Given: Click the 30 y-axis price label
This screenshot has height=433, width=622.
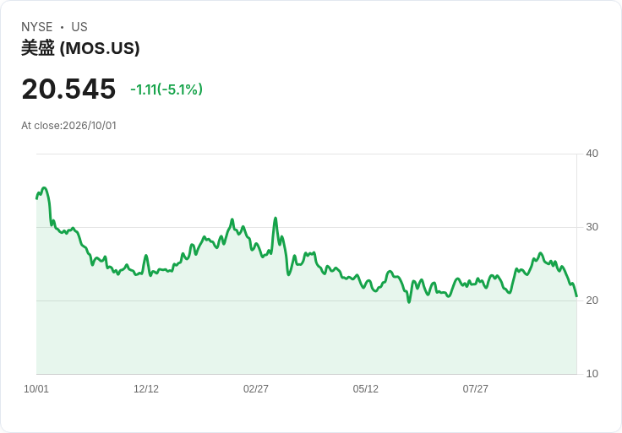Looking at the screenshot, I should point(592,227).
